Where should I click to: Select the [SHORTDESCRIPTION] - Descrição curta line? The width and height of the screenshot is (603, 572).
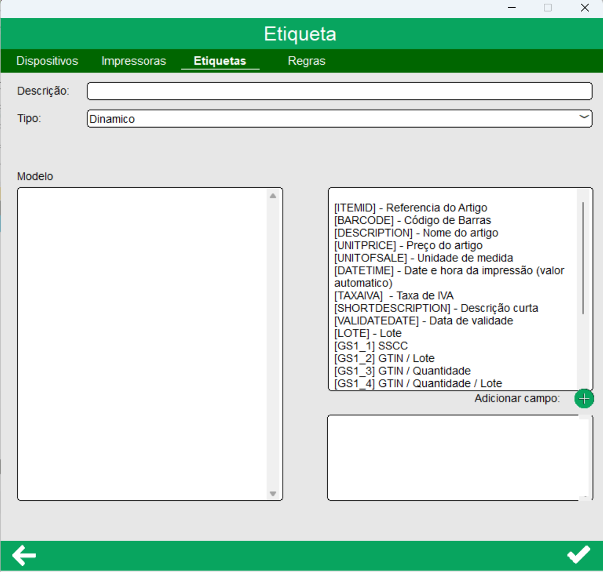point(436,308)
